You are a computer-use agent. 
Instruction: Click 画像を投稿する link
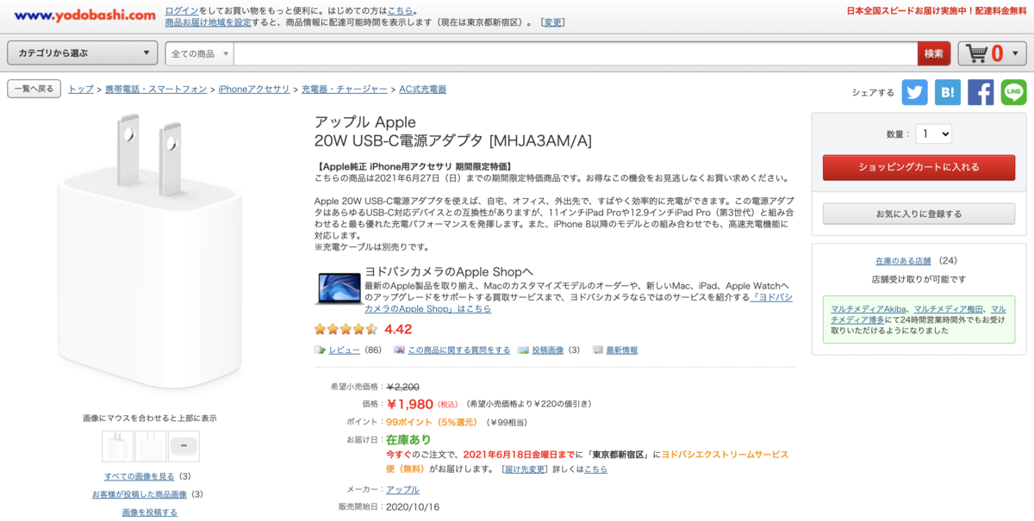pos(150,512)
